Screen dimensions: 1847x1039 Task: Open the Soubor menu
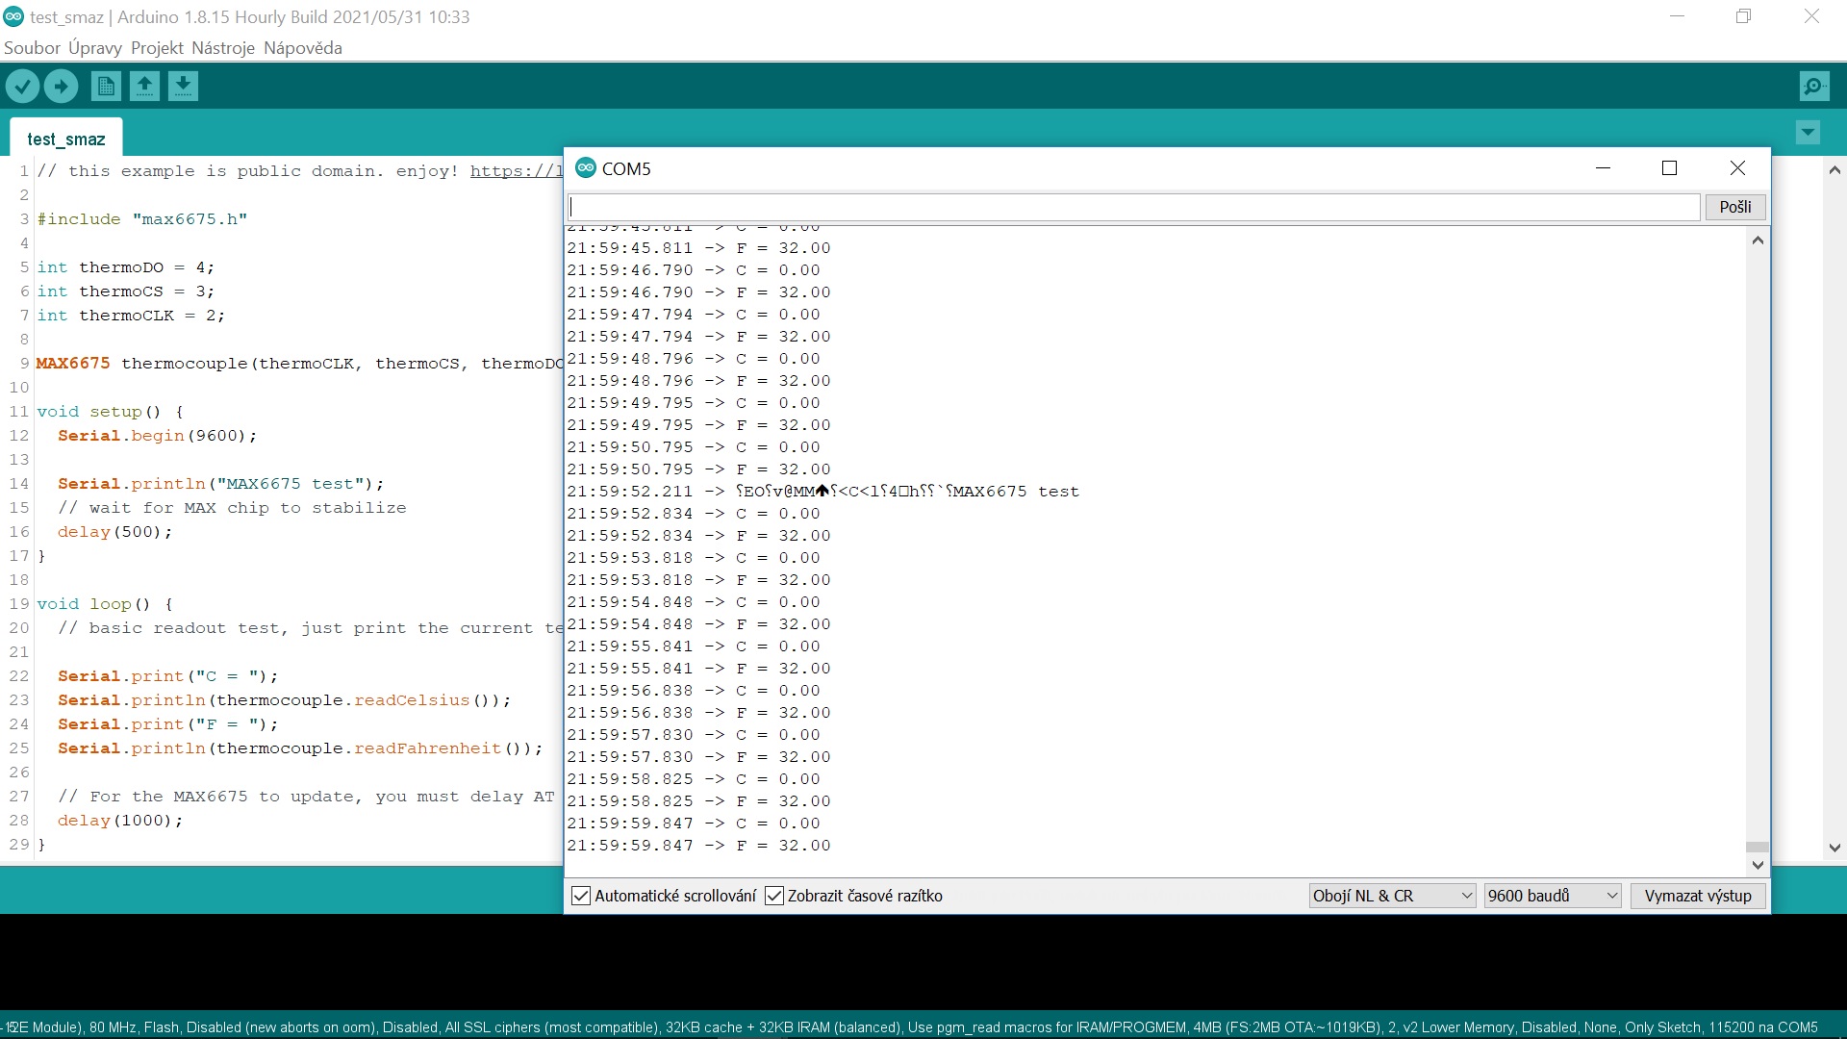[32, 48]
